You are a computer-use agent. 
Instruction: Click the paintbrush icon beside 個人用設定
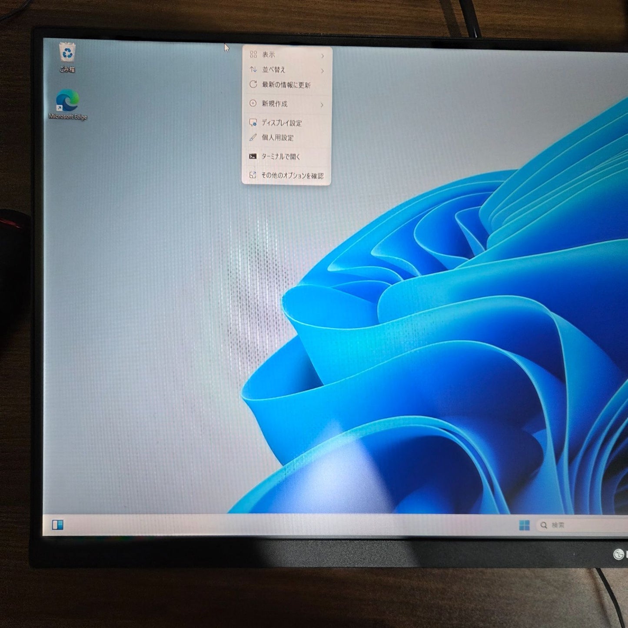point(253,137)
